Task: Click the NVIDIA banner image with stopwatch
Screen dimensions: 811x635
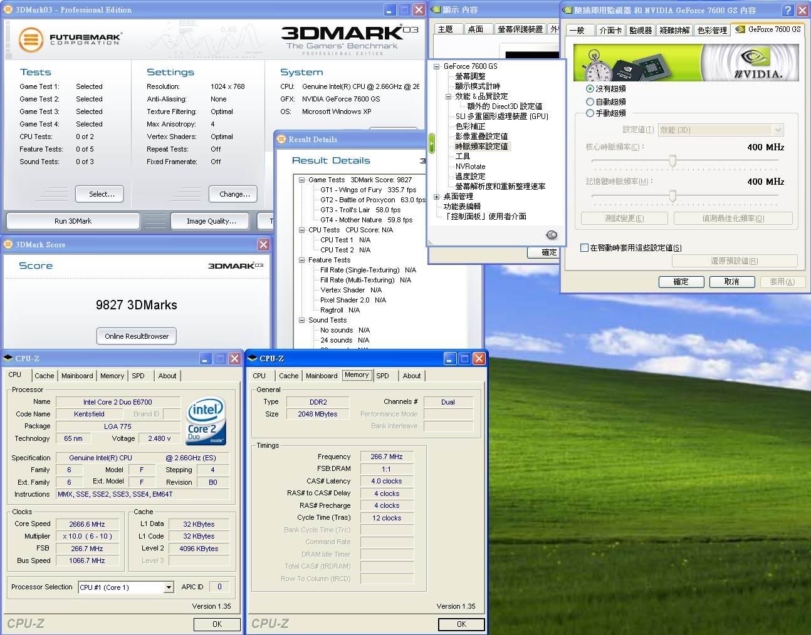Action: (x=686, y=62)
